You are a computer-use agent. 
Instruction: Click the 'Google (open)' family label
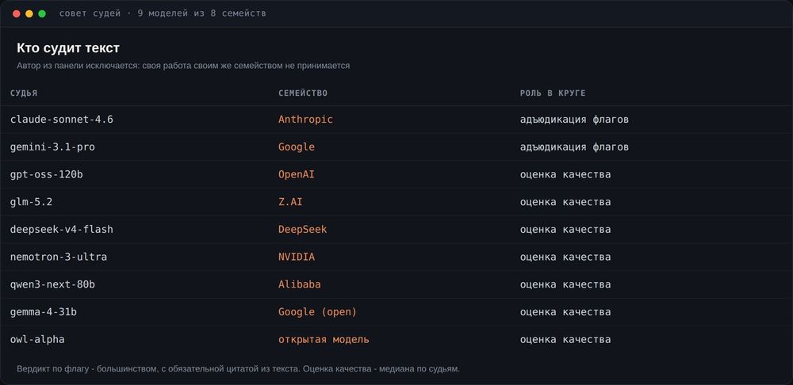tap(318, 312)
